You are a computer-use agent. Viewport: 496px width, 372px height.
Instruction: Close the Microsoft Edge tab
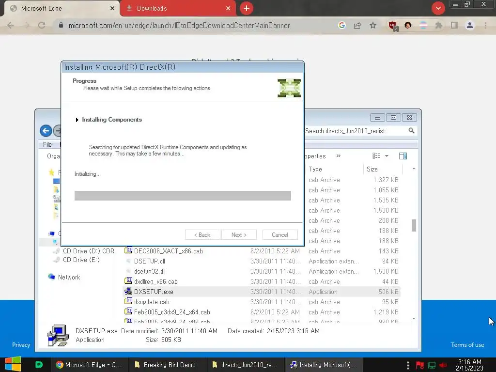(112, 8)
